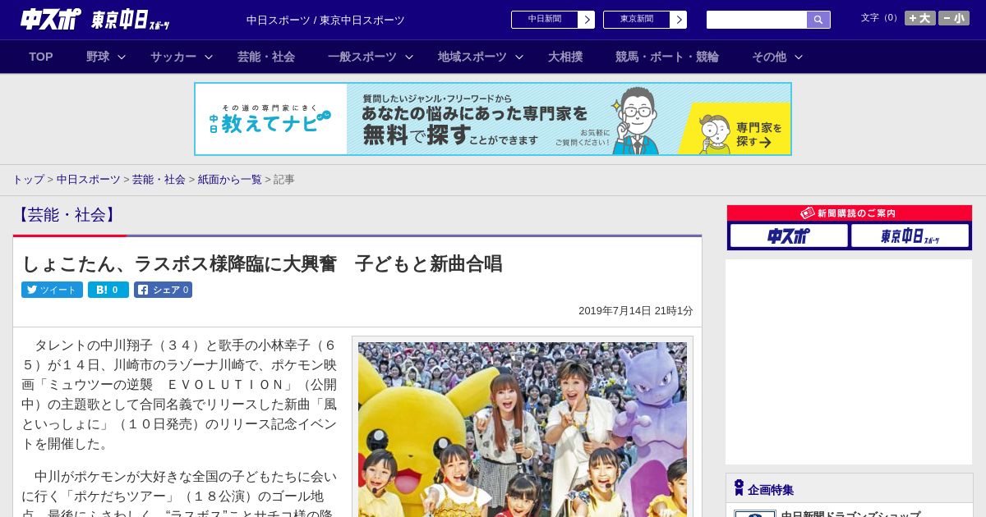The height and width of the screenshot is (517, 986).
Task: Open the 芸能・社会 menu item
Action: click(x=266, y=57)
